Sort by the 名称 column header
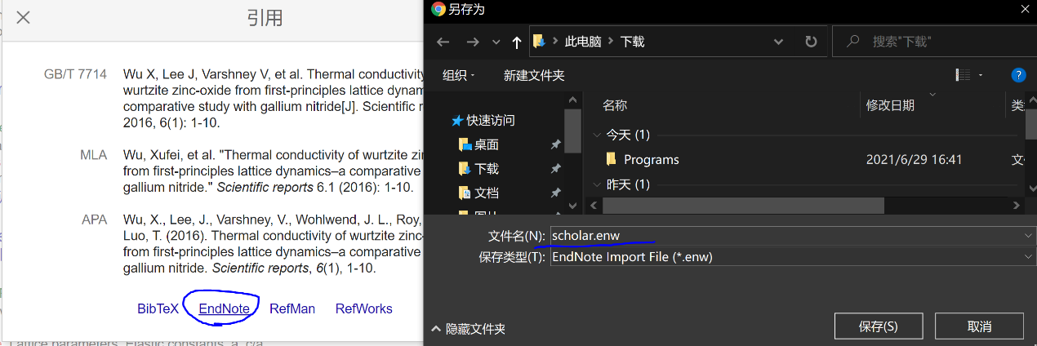The height and width of the screenshot is (346, 1037). [615, 105]
